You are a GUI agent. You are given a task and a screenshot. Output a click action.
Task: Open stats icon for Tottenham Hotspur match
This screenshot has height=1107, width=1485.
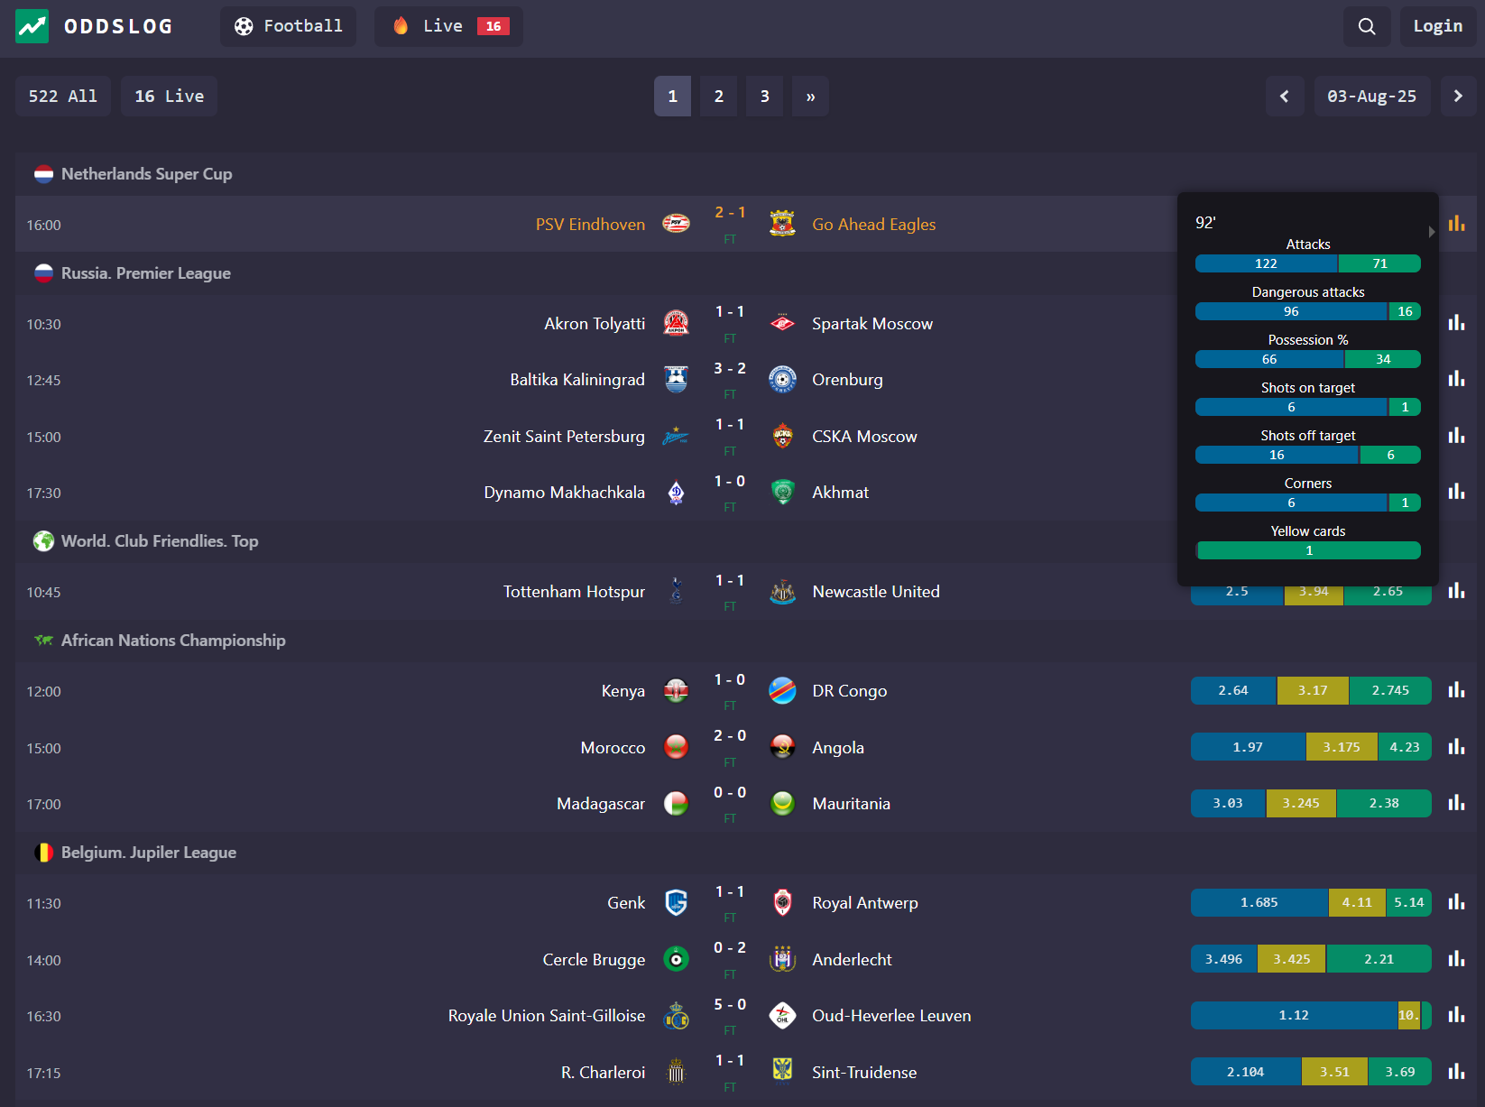point(1456,591)
